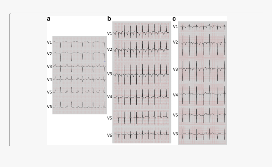
Task: Click the panel label "a"
Action: pyautogui.click(x=49, y=19)
